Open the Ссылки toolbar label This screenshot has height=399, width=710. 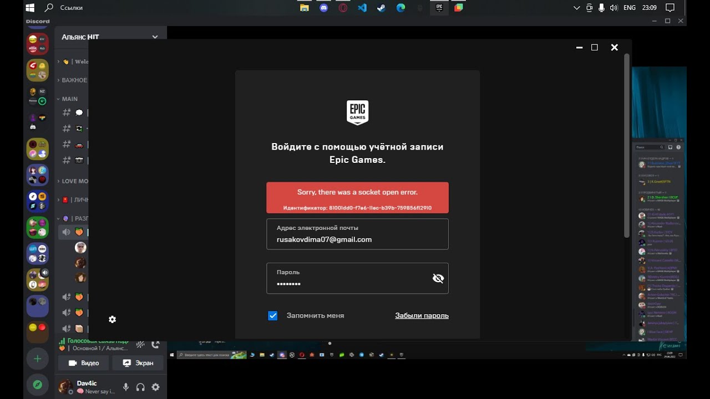click(x=72, y=8)
